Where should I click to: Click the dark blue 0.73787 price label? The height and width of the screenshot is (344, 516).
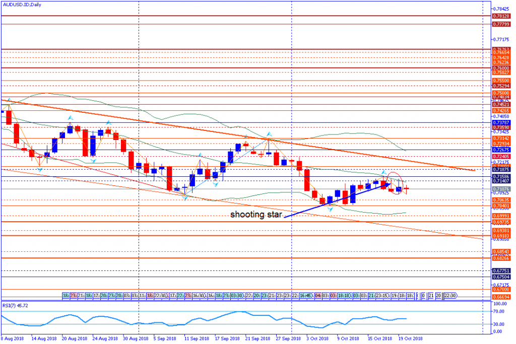pyautogui.click(x=501, y=122)
